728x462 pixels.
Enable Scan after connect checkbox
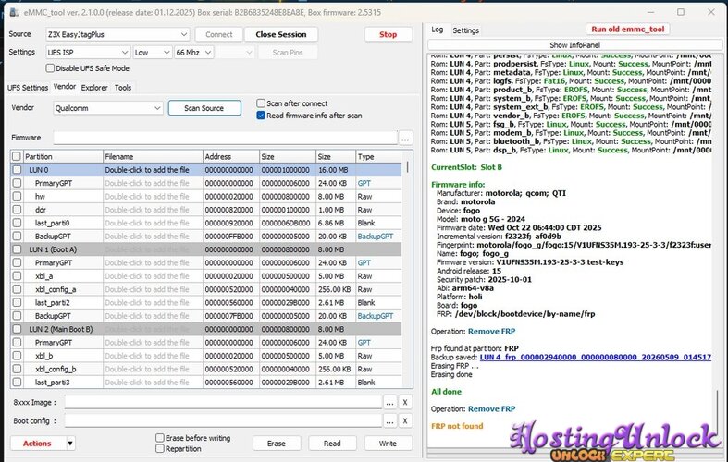point(261,103)
